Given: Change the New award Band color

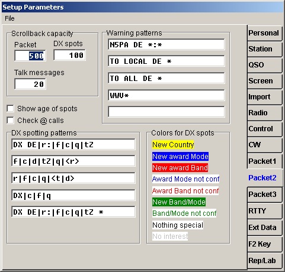Looking at the screenshot, I should 180,168.
